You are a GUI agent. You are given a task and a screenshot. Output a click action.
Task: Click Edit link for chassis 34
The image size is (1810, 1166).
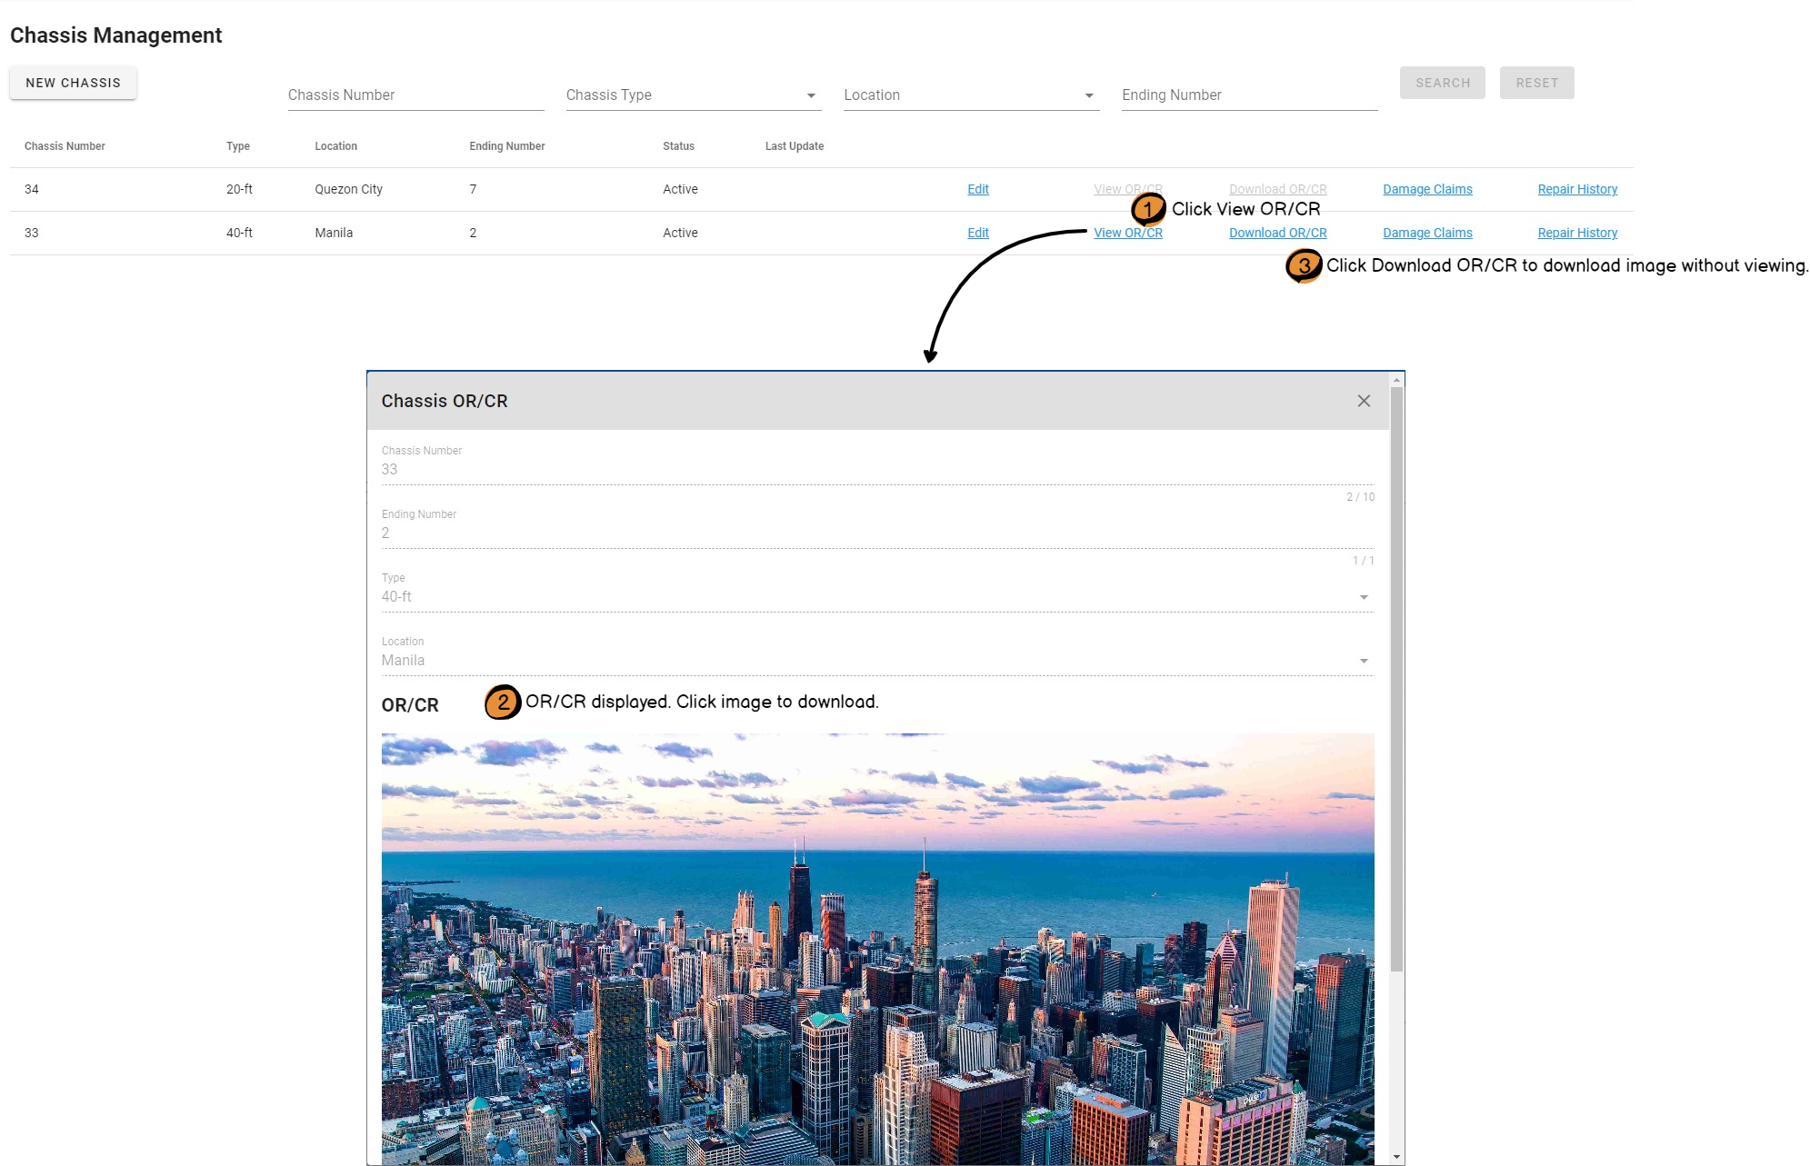pos(977,189)
